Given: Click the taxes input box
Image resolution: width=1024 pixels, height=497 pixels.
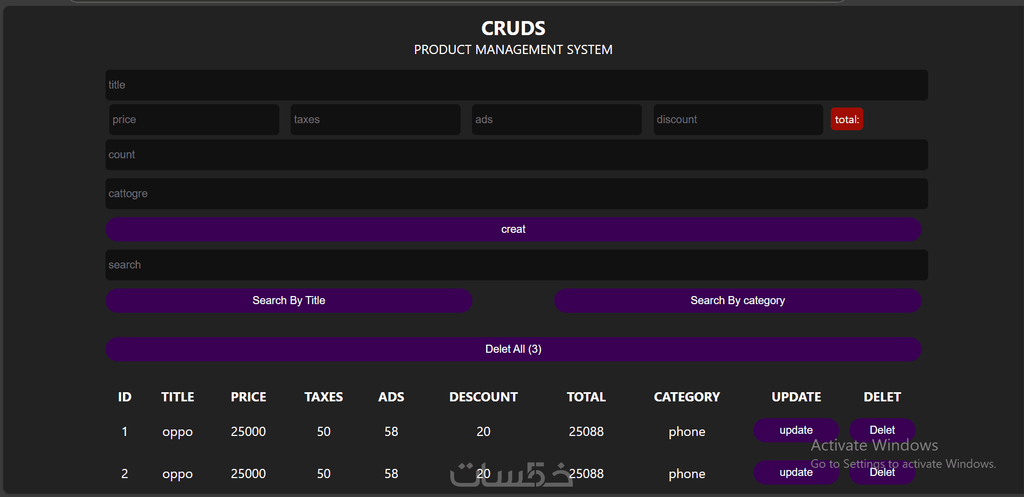Looking at the screenshot, I should point(375,119).
